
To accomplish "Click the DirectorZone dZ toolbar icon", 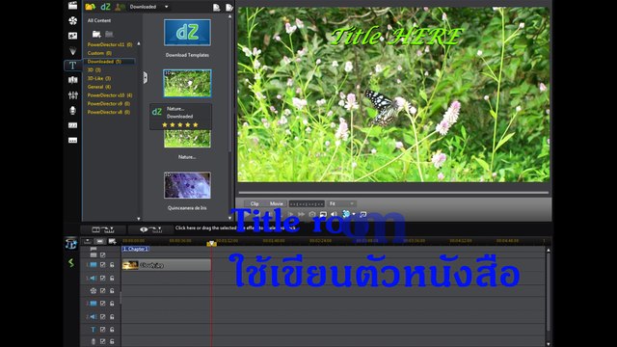I will pos(105,7).
